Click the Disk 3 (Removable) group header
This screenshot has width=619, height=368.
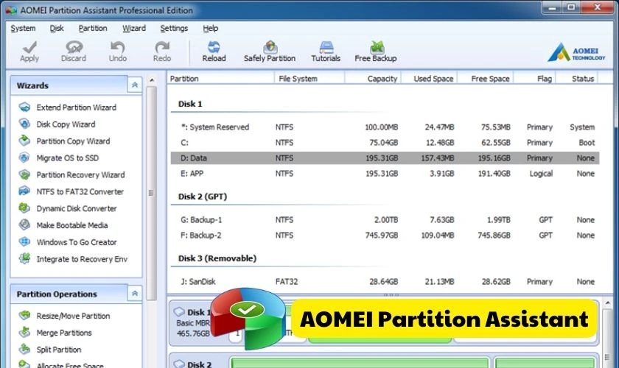217,258
